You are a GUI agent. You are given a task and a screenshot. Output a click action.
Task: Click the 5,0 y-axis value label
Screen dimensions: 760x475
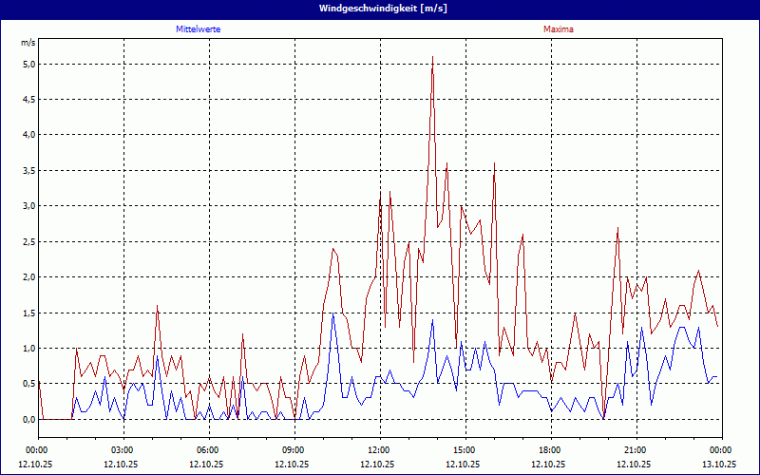coord(28,64)
